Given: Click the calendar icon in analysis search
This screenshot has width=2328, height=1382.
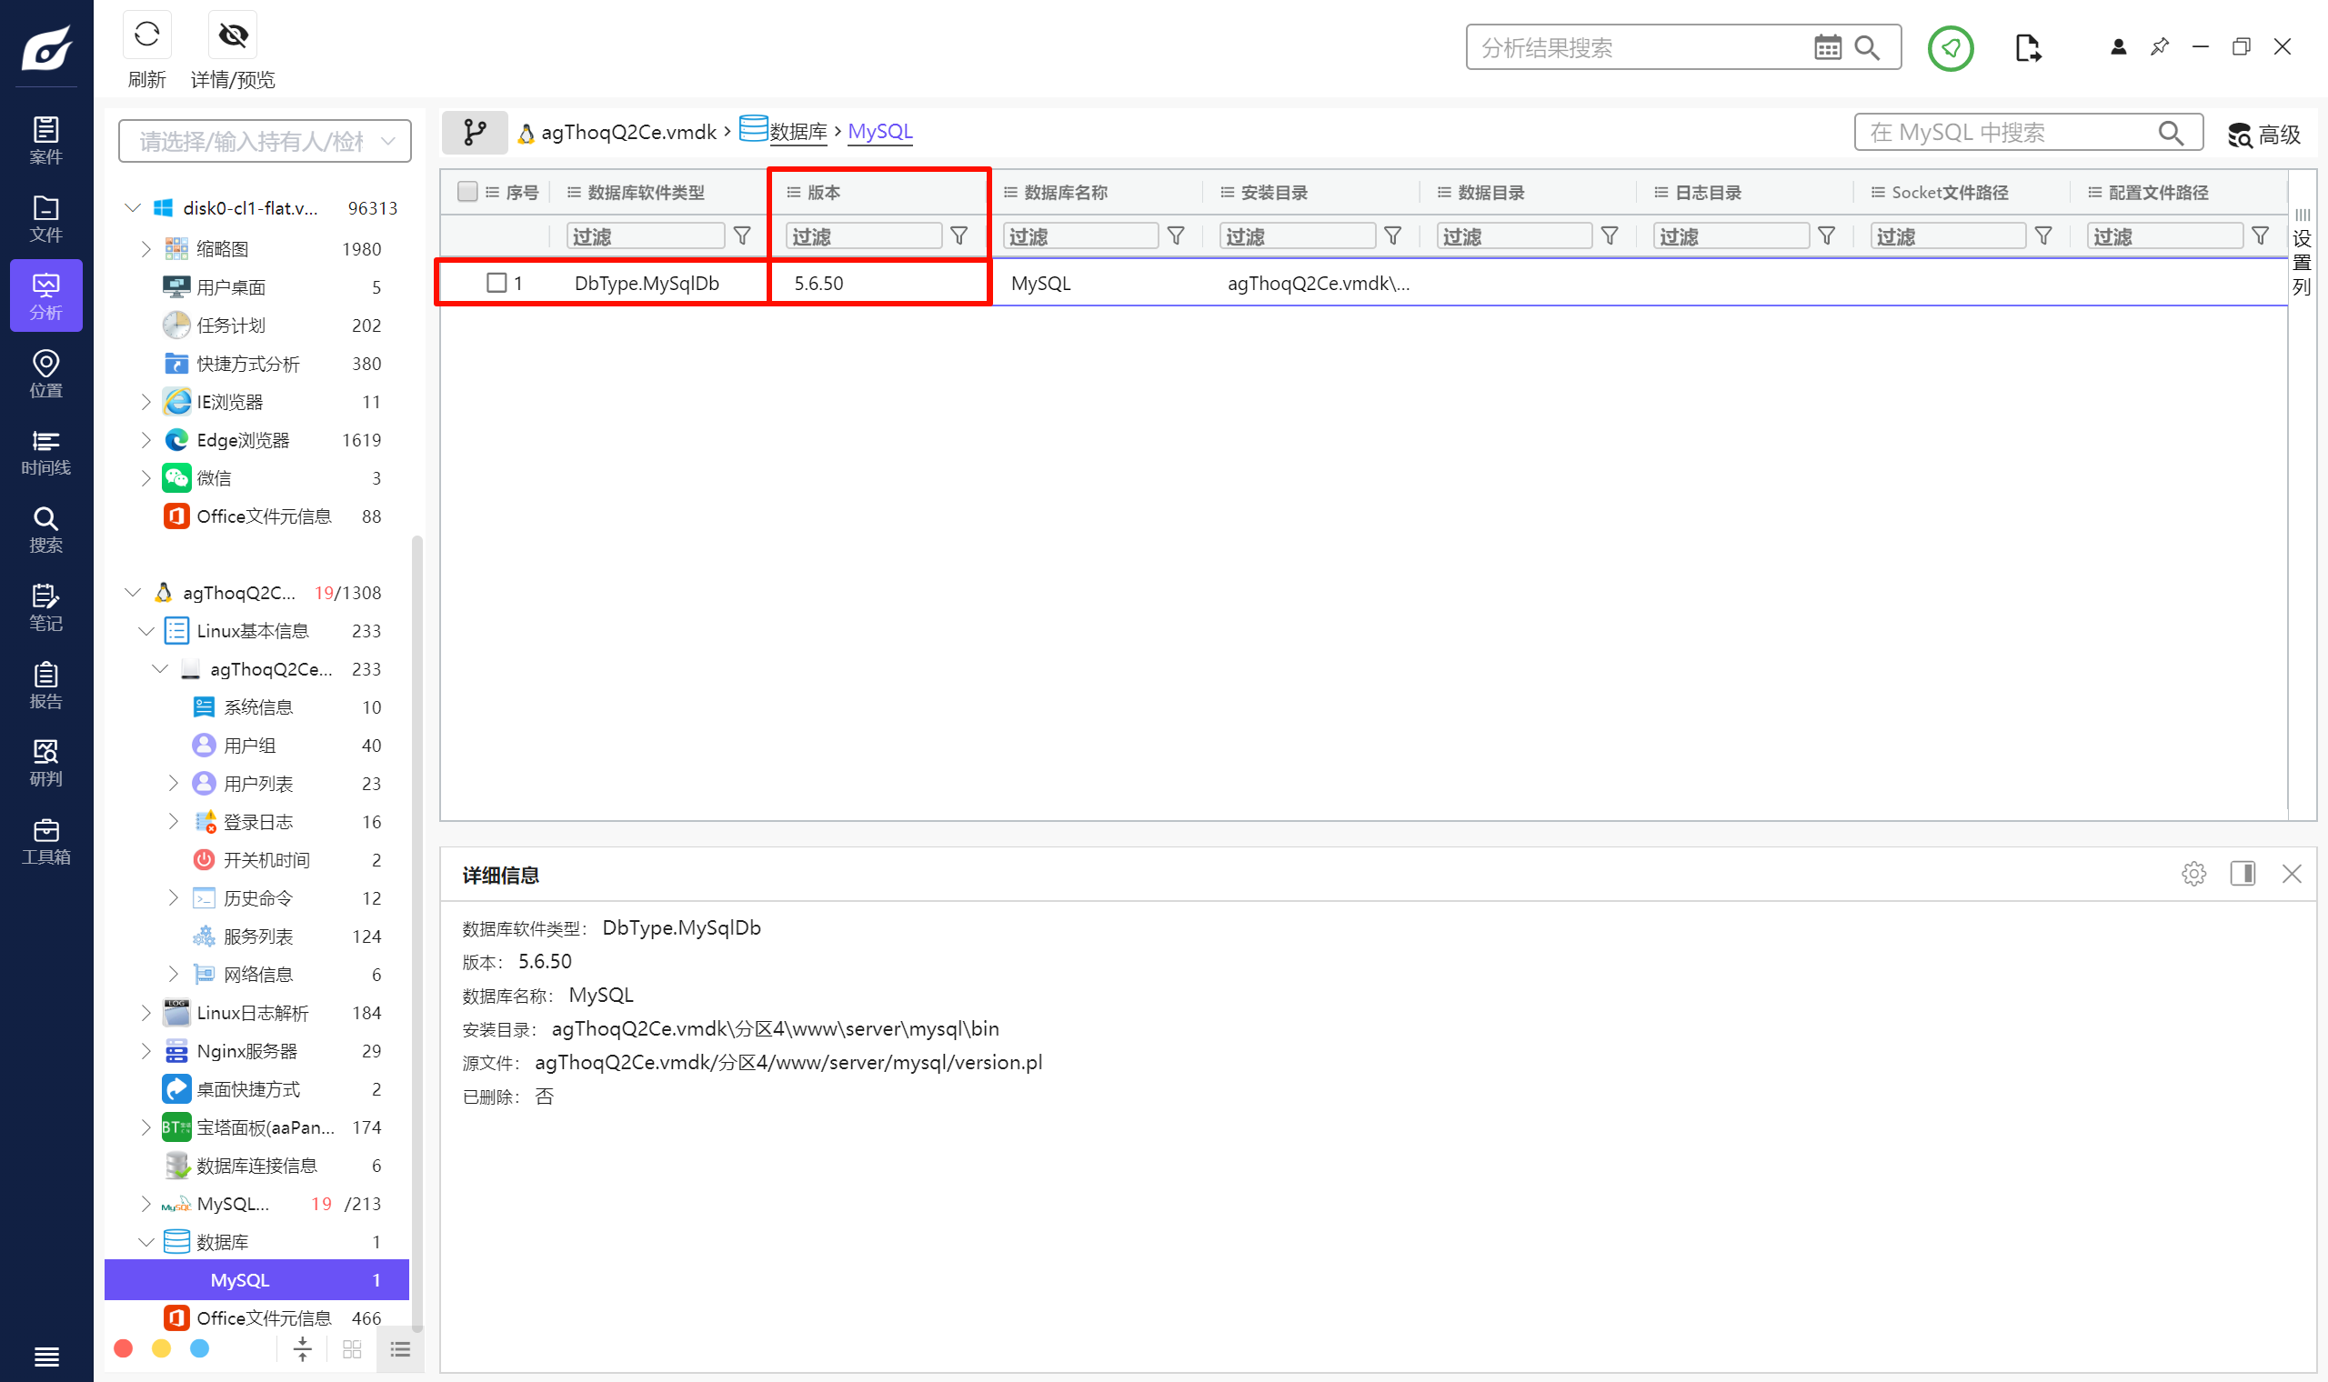Looking at the screenshot, I should 1827,47.
